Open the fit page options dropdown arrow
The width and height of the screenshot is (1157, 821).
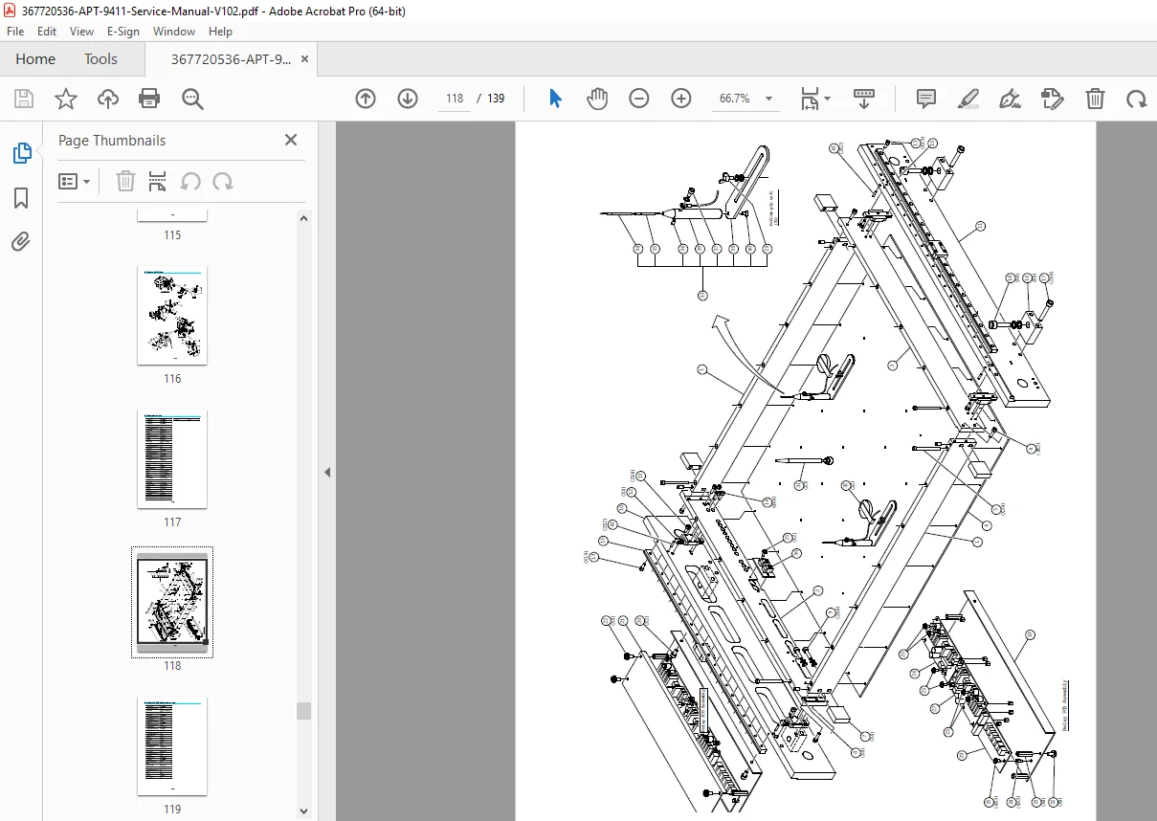click(x=828, y=99)
